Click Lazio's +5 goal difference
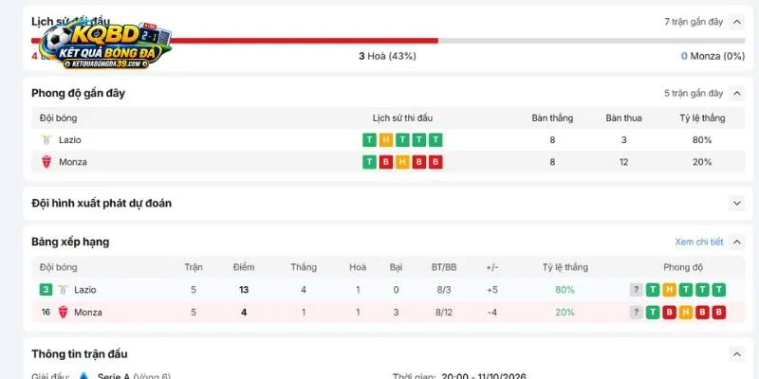This screenshot has height=379, width=759. [x=491, y=290]
